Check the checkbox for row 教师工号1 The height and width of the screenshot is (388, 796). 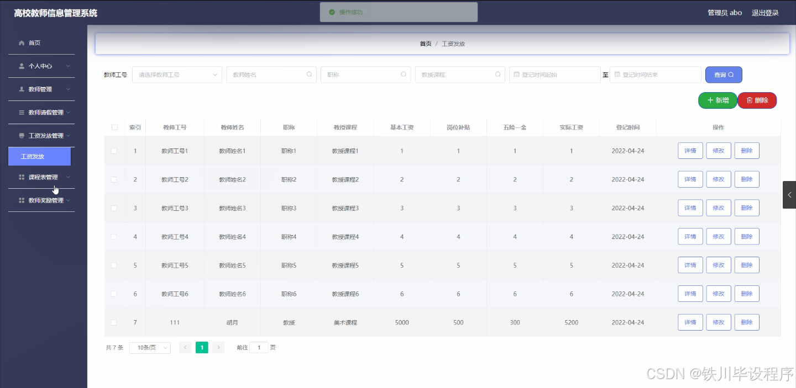pos(114,150)
